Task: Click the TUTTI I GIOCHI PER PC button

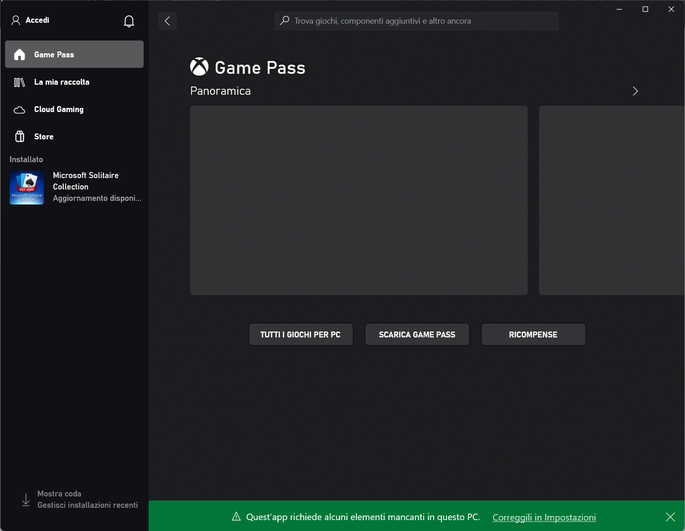Action: [x=301, y=334]
